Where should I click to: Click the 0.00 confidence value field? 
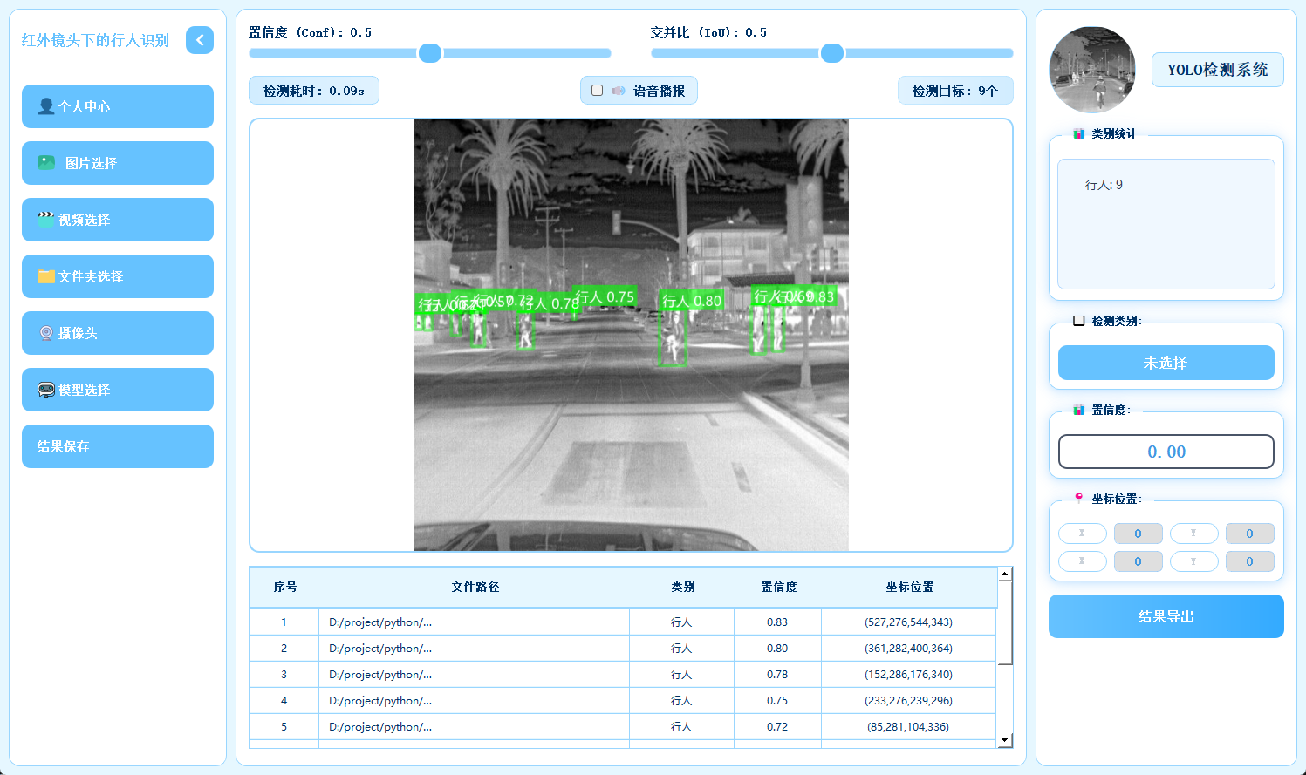click(x=1166, y=452)
